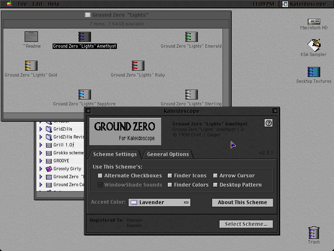This screenshot has width=334, height=251.
Task: Click the "Grokko scheme" row label
Action: click(68, 153)
